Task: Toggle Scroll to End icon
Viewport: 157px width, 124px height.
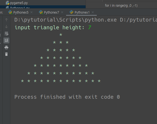Action: point(6,40)
